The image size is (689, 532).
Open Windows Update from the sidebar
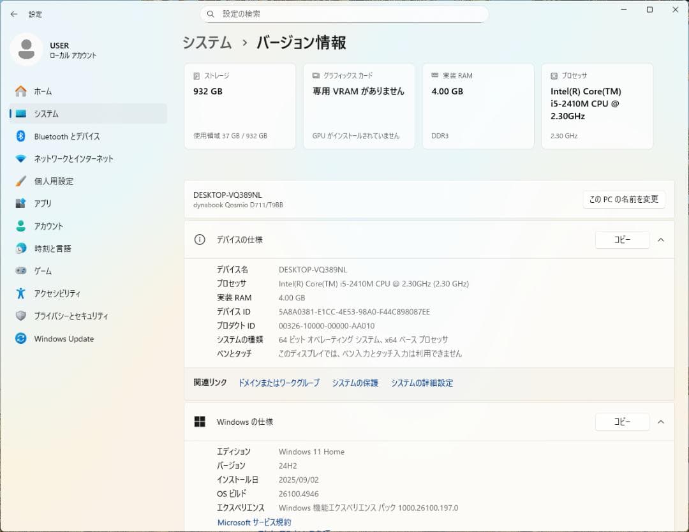pyautogui.click(x=64, y=338)
